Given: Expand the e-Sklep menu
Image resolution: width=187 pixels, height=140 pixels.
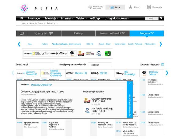Looking at the screenshot, I should pos(96,18).
